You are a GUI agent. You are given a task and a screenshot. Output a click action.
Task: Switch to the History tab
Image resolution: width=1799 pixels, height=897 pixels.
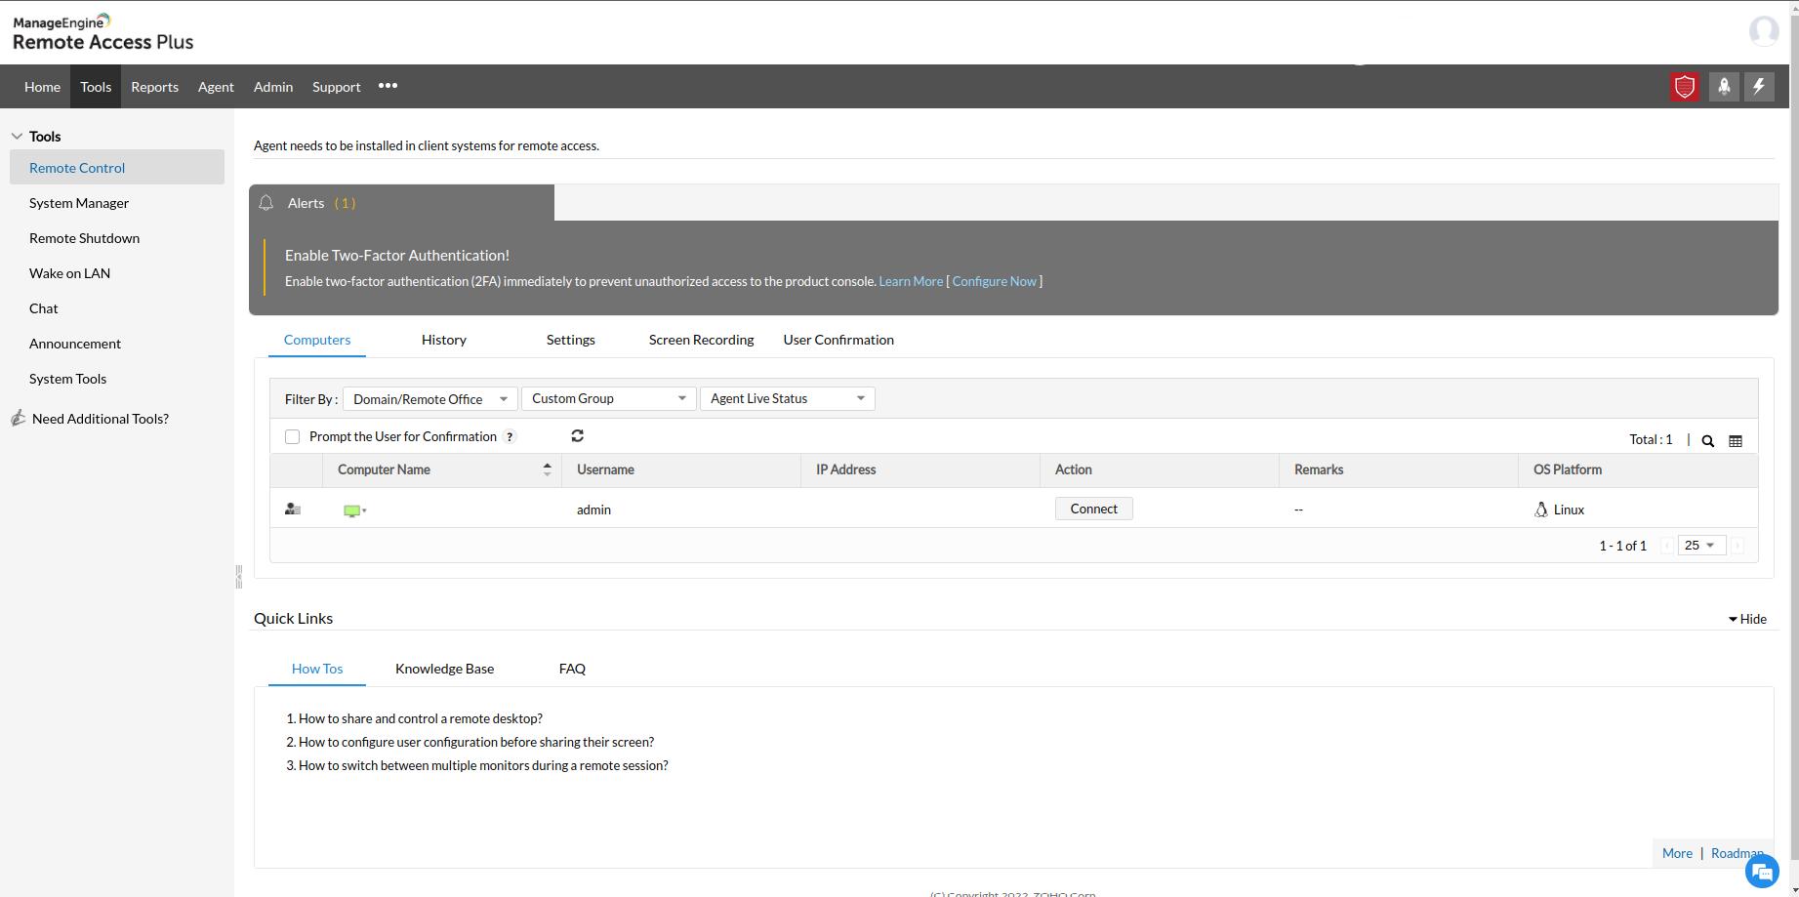pyautogui.click(x=444, y=340)
